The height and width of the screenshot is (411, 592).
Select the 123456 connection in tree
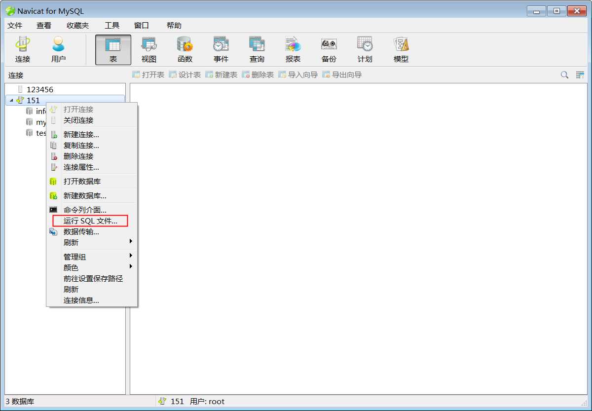click(x=40, y=90)
